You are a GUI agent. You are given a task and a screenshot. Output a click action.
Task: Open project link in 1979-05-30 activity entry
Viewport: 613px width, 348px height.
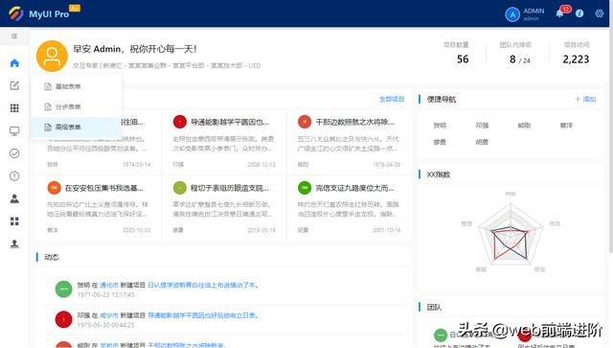click(203, 315)
